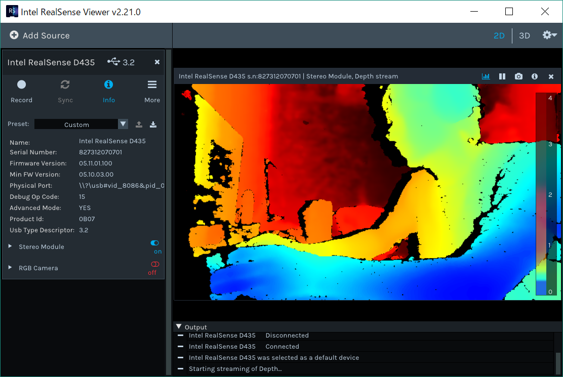
Task: Click the depth stream title text
Action: pos(288,76)
